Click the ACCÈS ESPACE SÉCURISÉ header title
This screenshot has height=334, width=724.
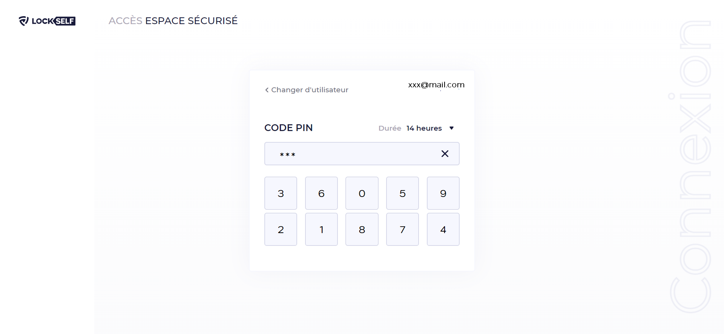pyautogui.click(x=173, y=21)
